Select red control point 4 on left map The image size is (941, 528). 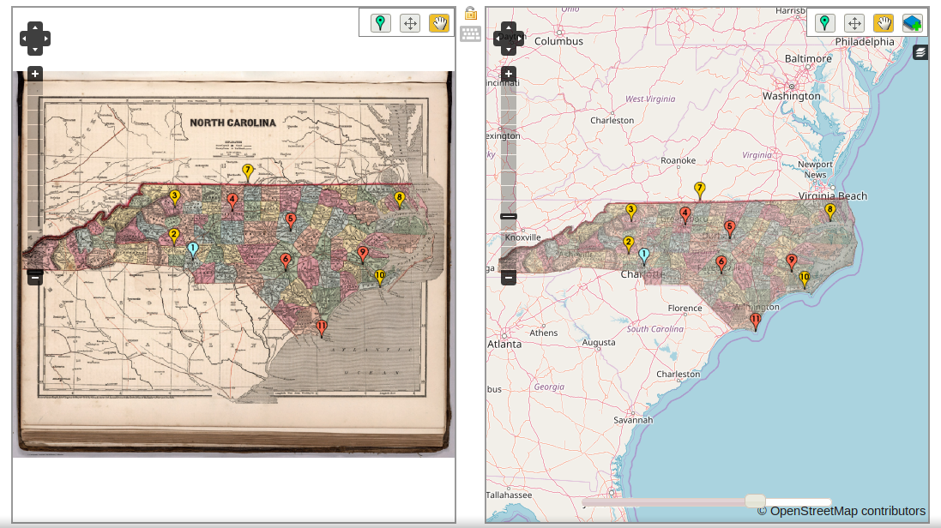[232, 201]
